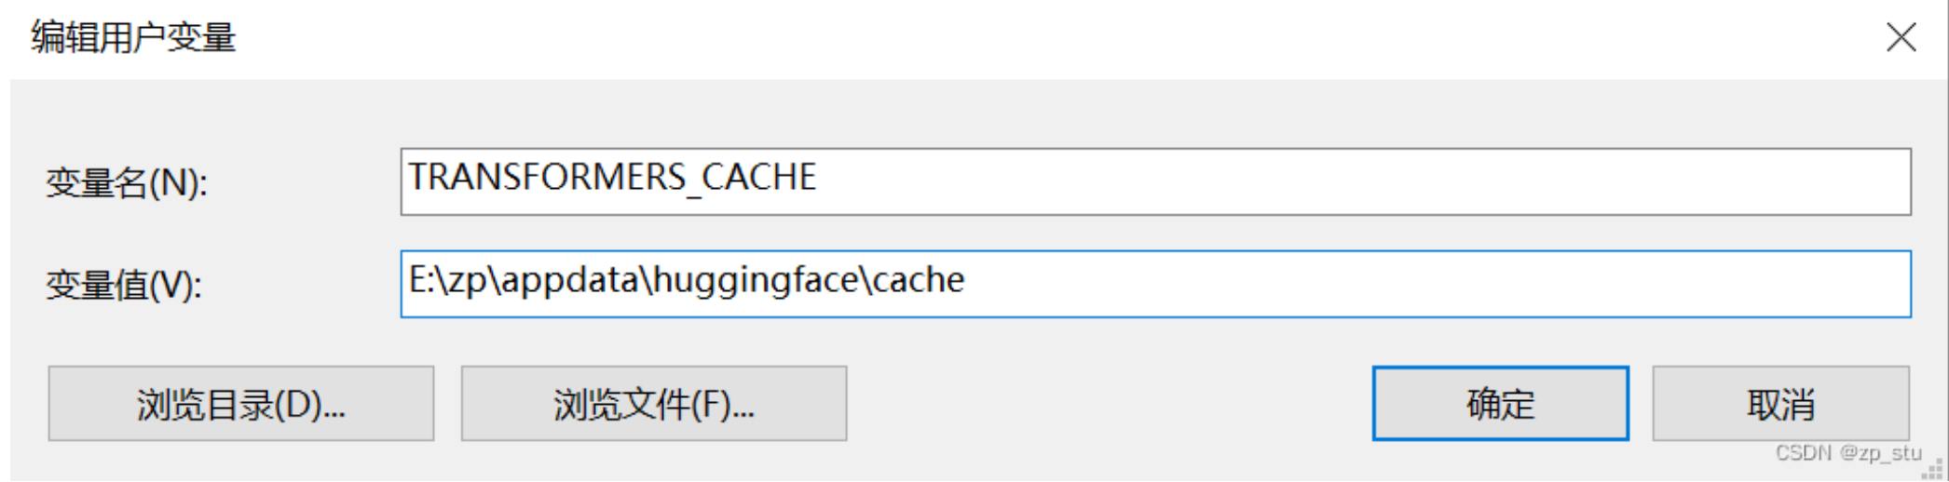This screenshot has width=1949, height=482.
Task: Focus the 变量值(V) input field
Action: 1155,284
